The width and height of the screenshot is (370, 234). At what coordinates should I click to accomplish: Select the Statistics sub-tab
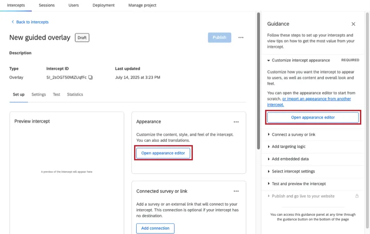tap(75, 95)
